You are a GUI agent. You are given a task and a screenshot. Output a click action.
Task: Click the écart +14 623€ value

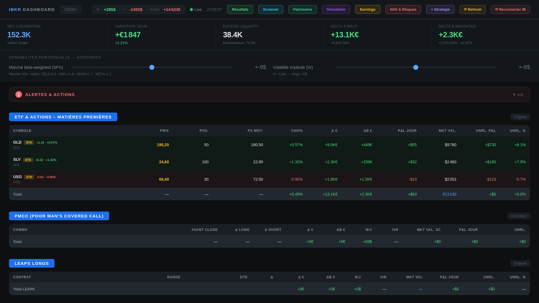[x=172, y=10]
